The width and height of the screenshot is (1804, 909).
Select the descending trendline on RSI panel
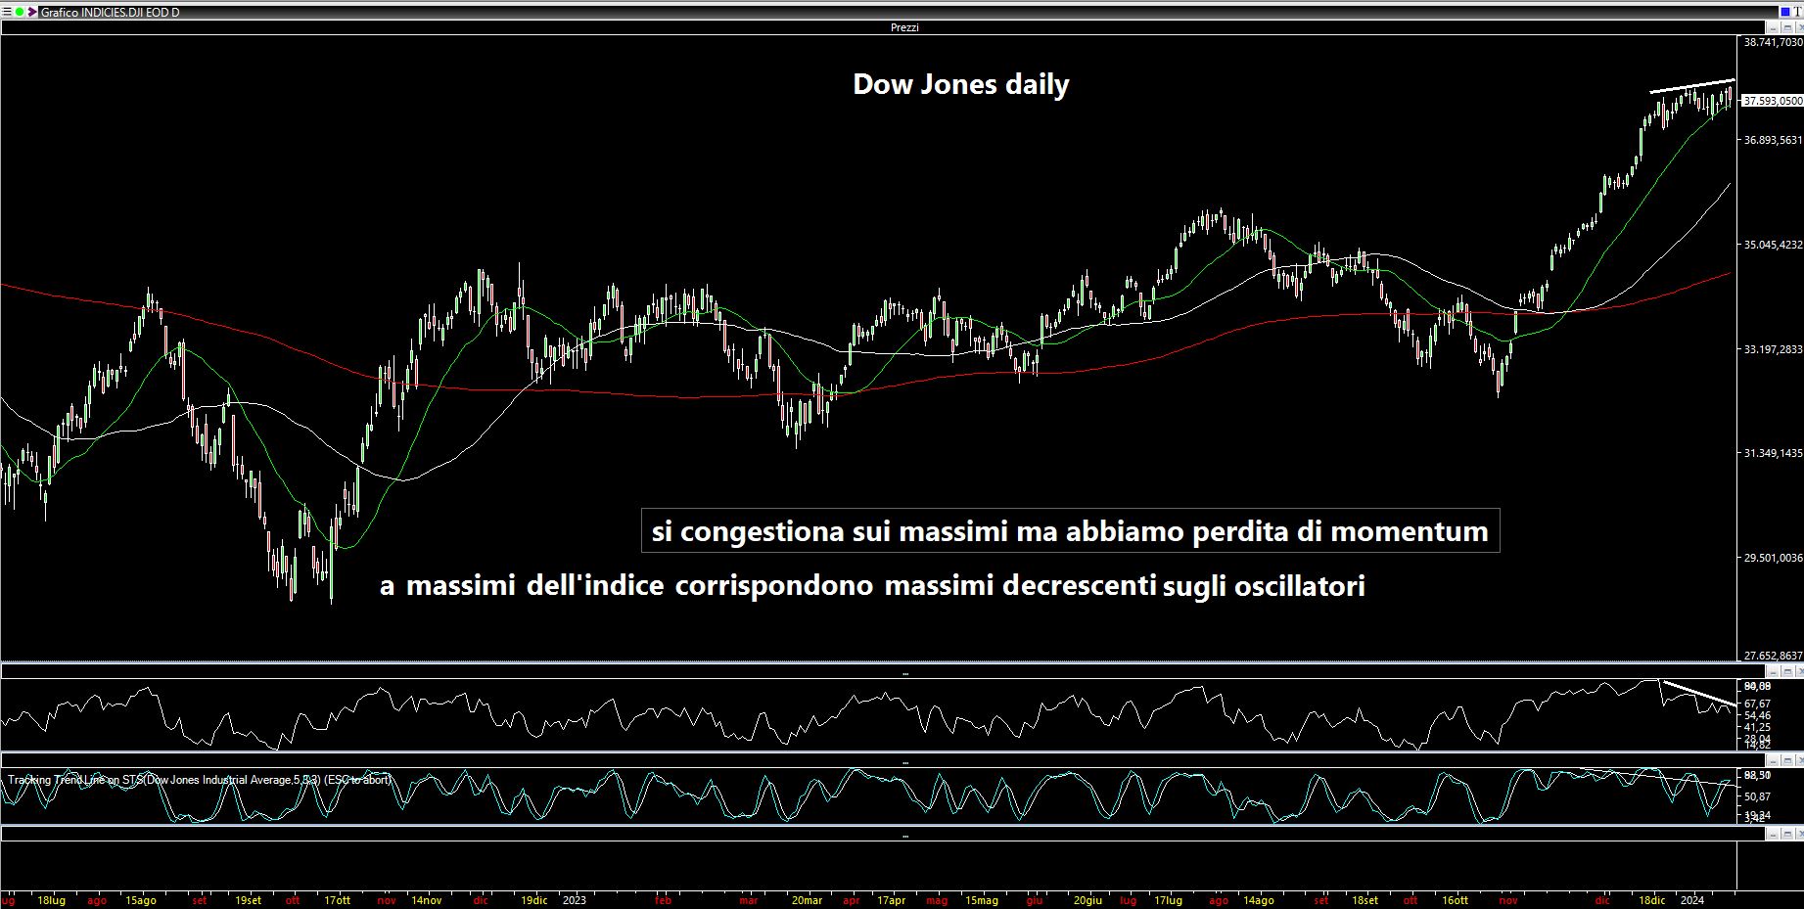click(x=1698, y=693)
